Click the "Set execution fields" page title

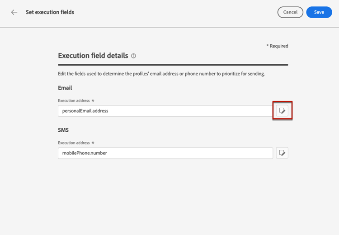coord(50,12)
